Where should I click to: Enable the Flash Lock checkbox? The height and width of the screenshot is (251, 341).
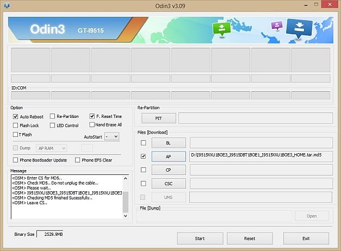(x=15, y=125)
